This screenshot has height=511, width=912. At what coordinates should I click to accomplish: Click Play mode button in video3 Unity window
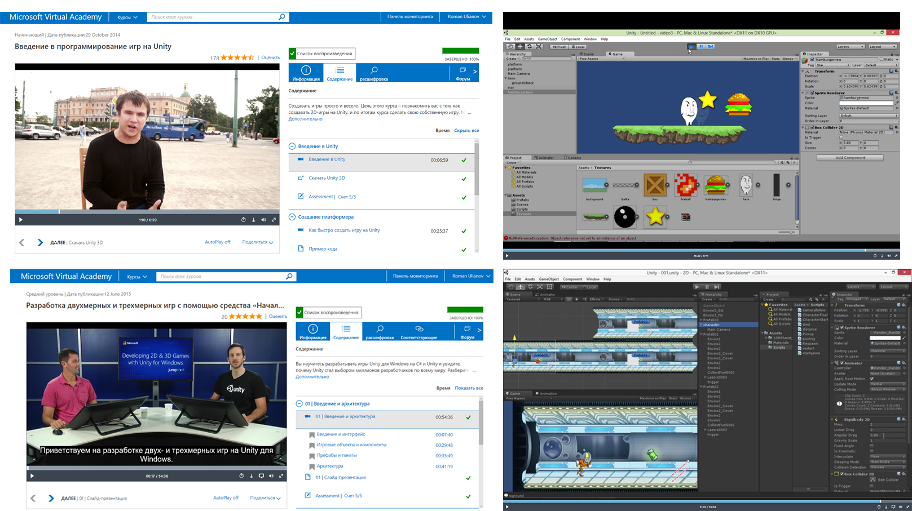(691, 47)
